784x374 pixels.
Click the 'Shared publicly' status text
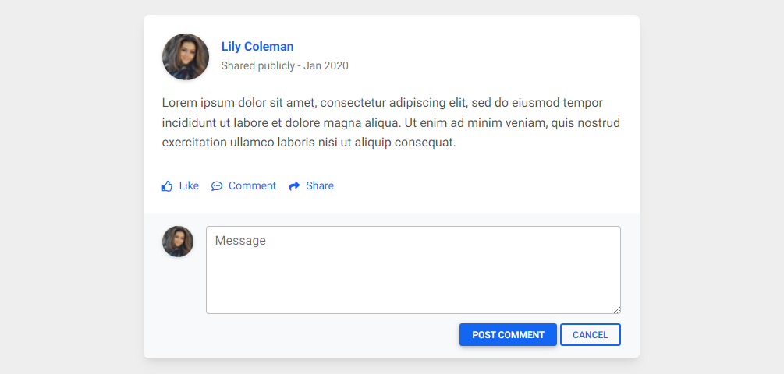(x=258, y=66)
